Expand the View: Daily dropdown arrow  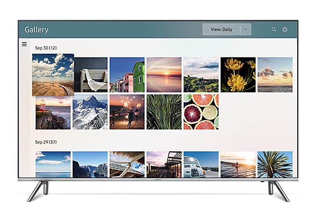pyautogui.click(x=246, y=29)
